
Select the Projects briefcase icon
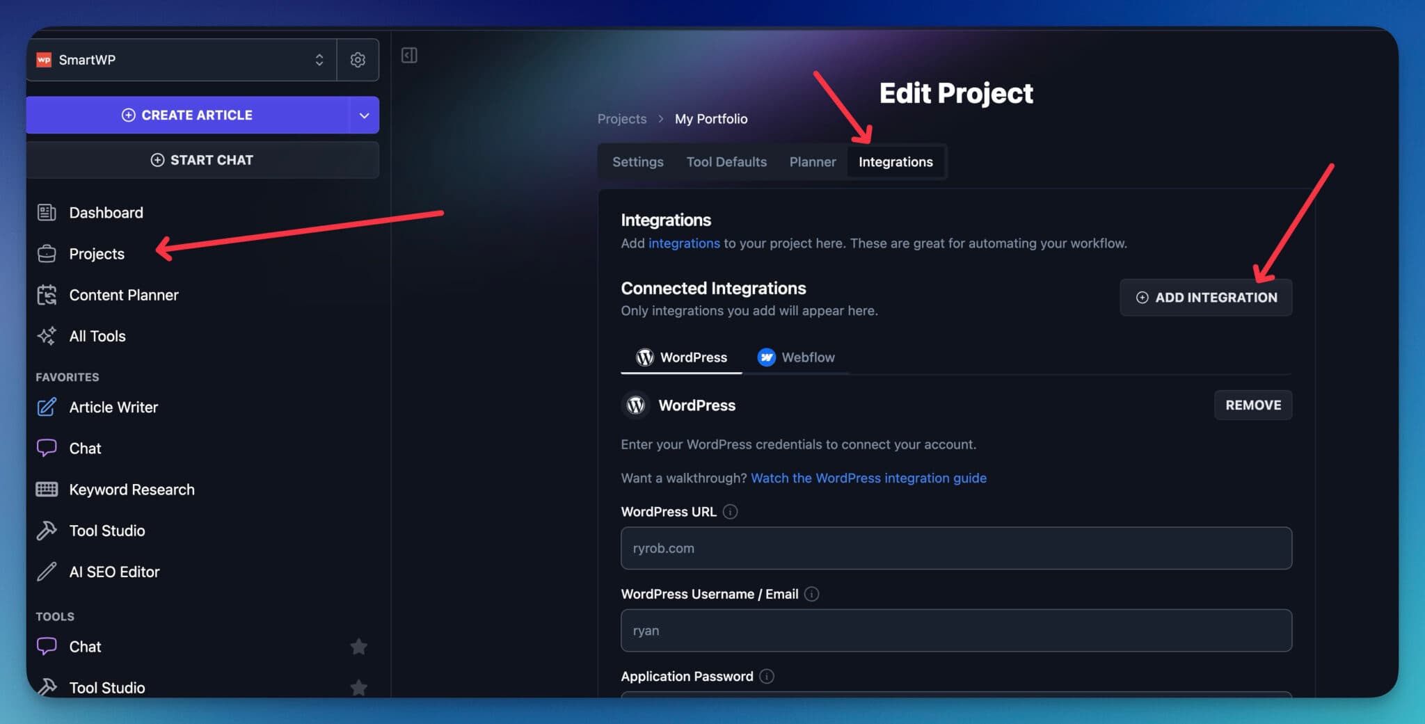46,253
